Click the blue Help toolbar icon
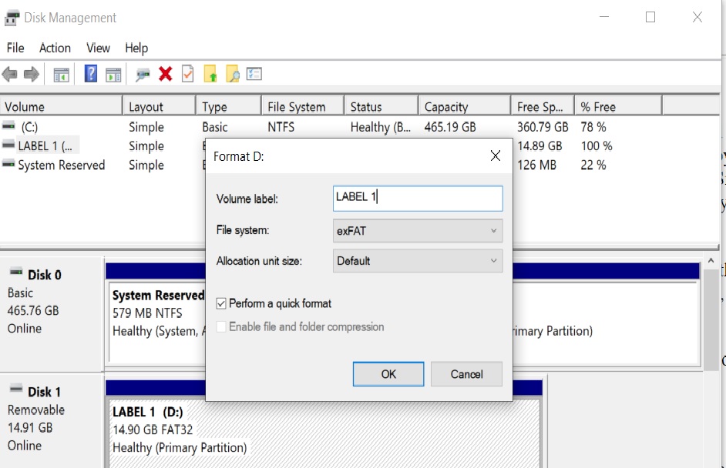The height and width of the screenshot is (468, 726). tap(91, 74)
